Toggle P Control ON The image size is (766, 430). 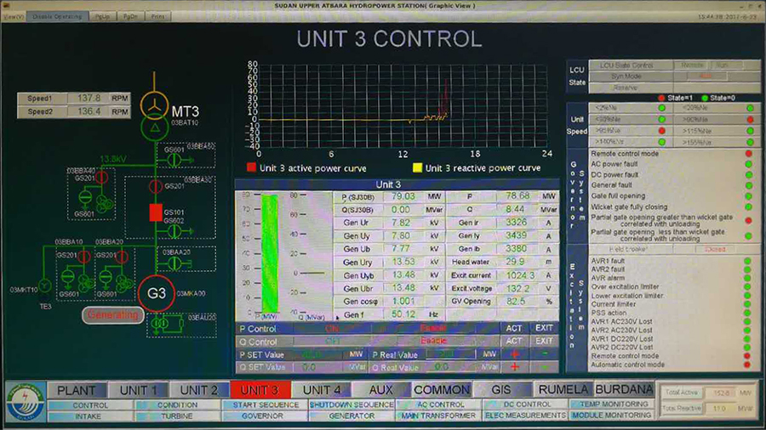[x=332, y=328]
